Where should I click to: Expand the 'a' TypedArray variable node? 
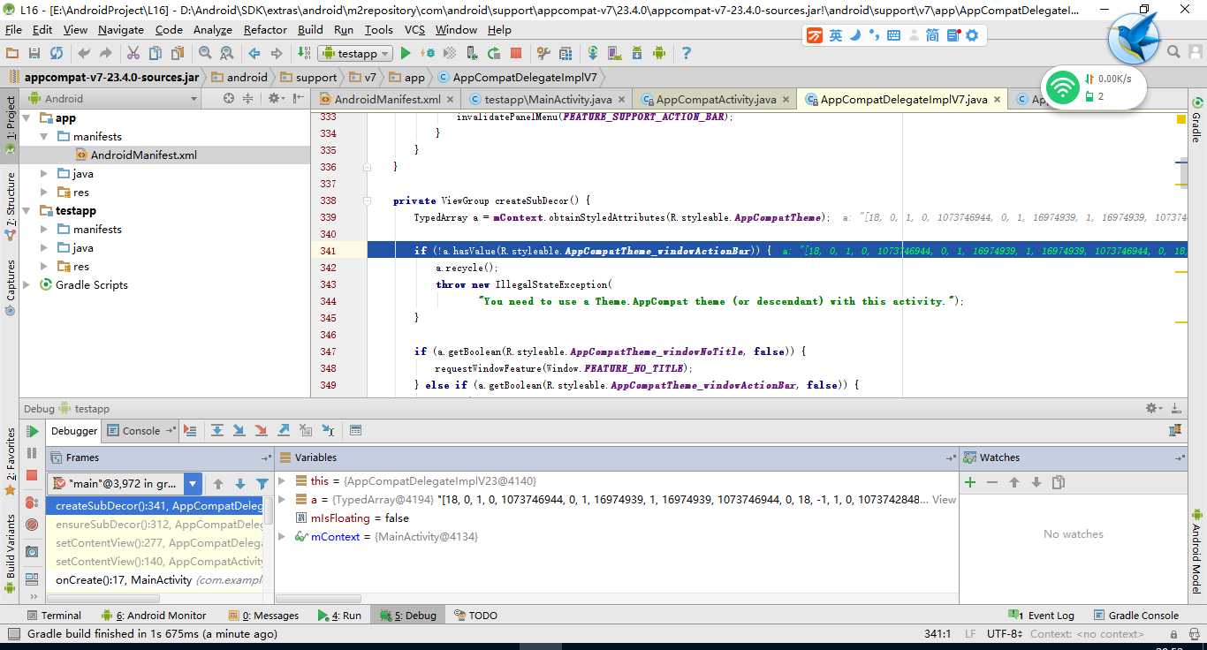coord(282,500)
